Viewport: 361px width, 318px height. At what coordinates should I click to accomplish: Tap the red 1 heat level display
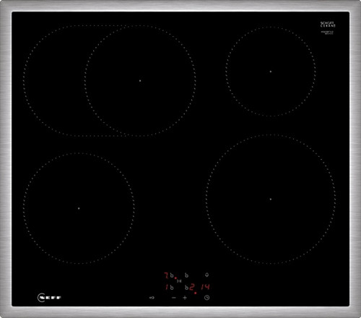(x=167, y=287)
